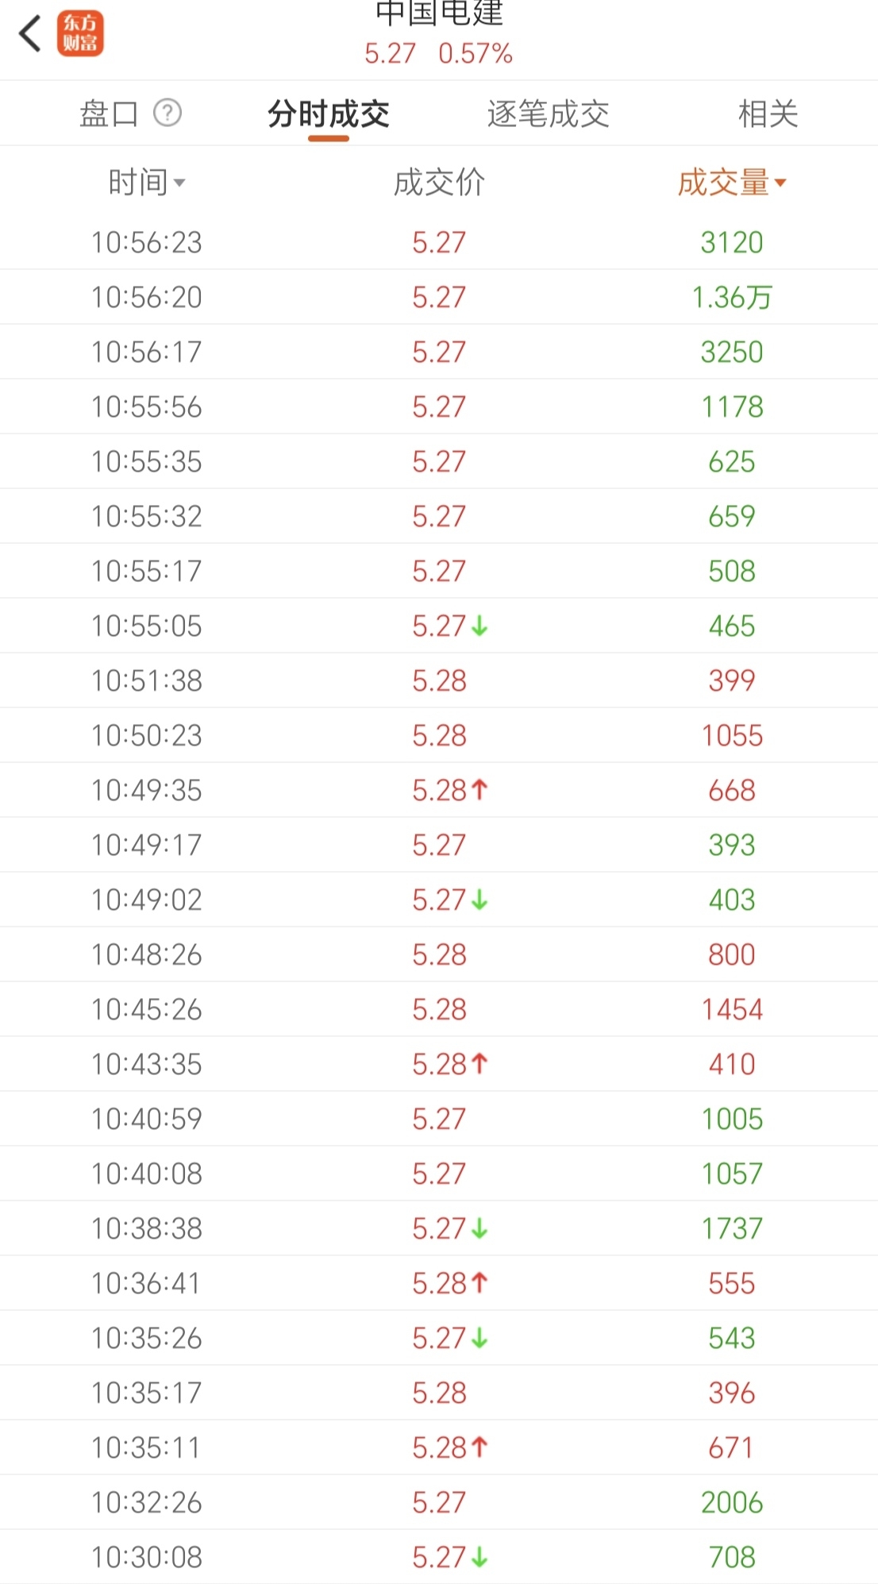Click the 盘口 help question-mark icon
Viewport: 878px width, 1584px height.
168,113
